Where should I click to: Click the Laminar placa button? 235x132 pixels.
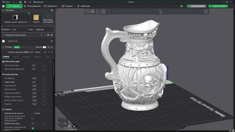[x=198, y=6]
